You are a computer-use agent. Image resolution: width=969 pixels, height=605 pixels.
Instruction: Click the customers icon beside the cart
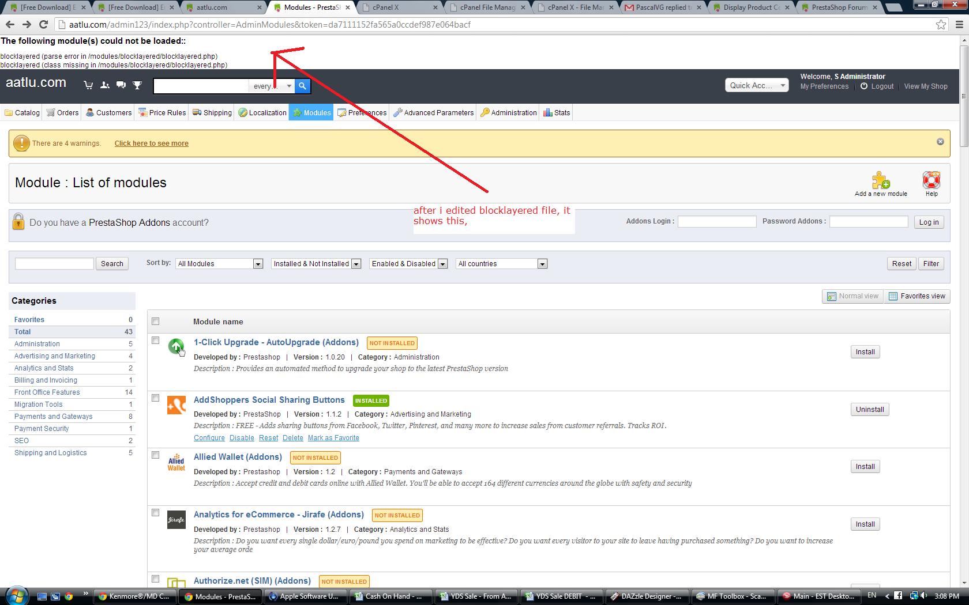104,85
